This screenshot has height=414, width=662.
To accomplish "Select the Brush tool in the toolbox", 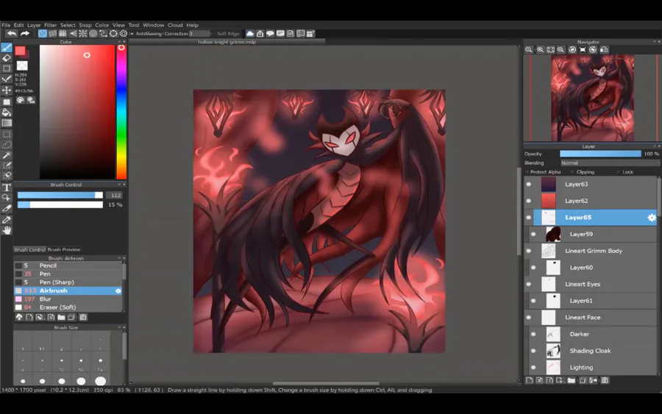I will (x=7, y=47).
